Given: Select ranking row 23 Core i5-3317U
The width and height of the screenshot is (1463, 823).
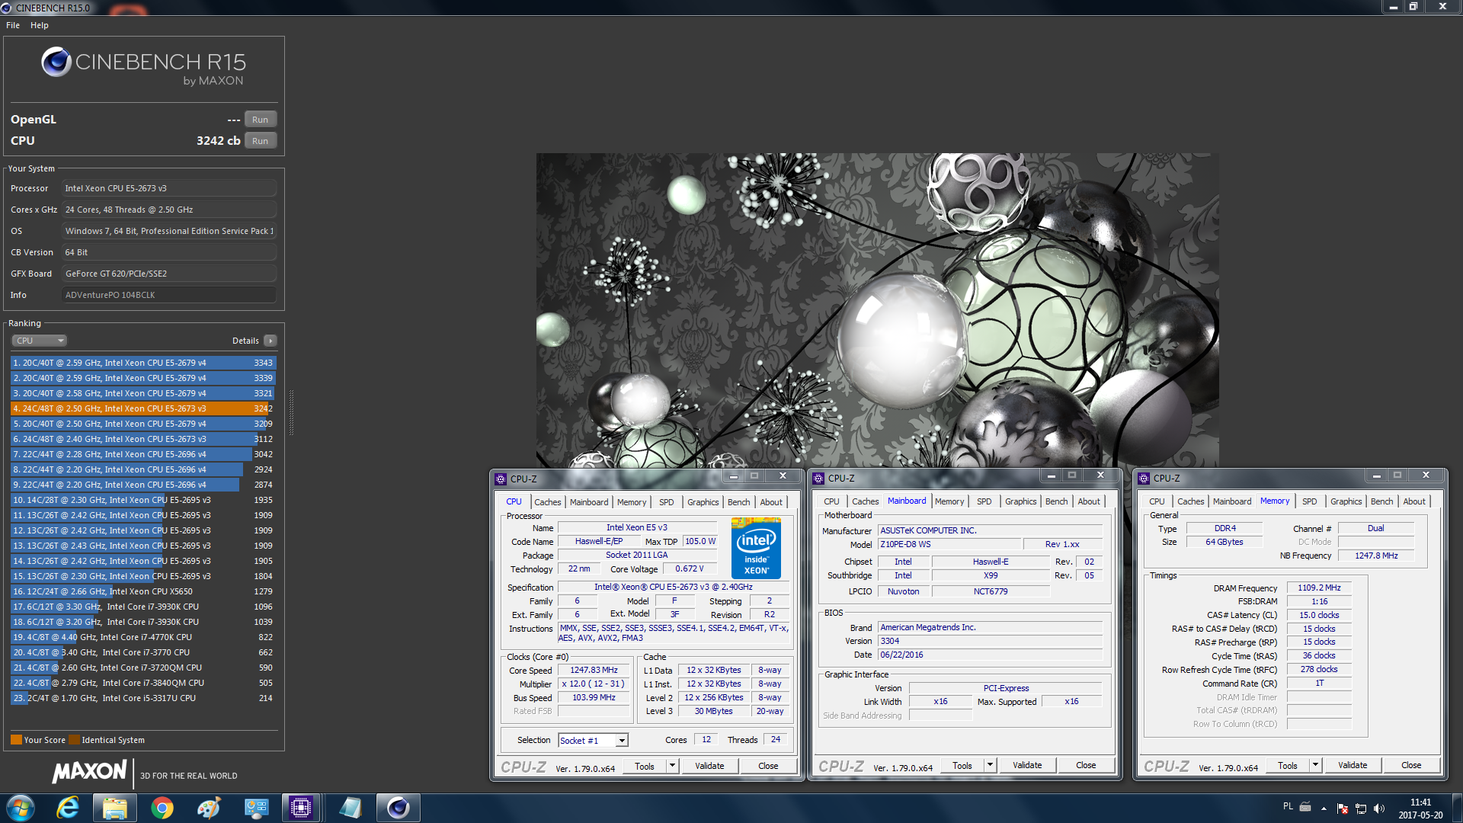Looking at the screenshot, I should coord(143,698).
